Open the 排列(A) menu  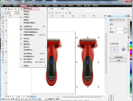[x=39, y=6]
